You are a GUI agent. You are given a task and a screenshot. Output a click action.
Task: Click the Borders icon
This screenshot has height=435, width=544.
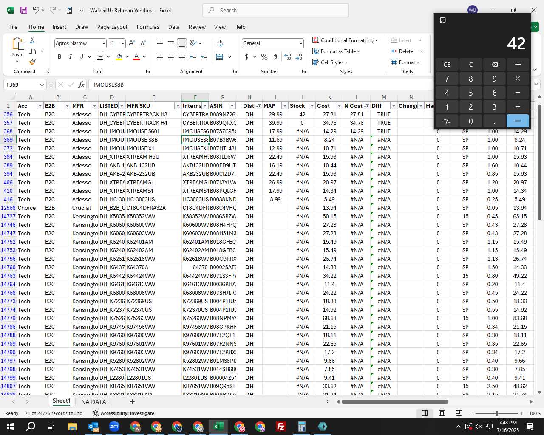tap(100, 56)
